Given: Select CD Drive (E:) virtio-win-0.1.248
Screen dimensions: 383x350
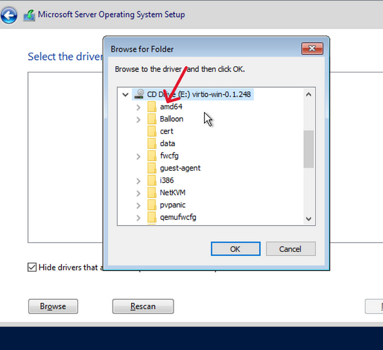Looking at the screenshot, I should [199, 94].
